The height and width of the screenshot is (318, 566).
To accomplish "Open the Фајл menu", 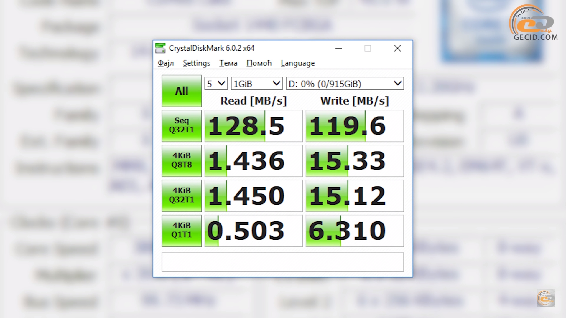I will point(166,63).
